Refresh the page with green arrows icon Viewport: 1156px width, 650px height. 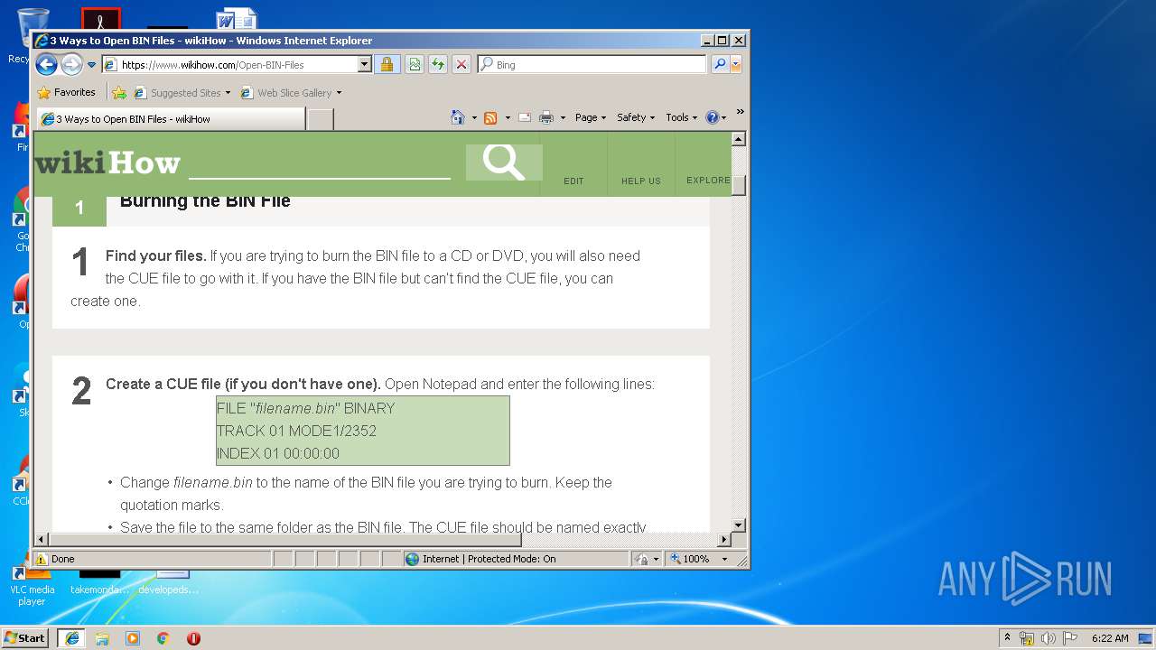(x=438, y=64)
